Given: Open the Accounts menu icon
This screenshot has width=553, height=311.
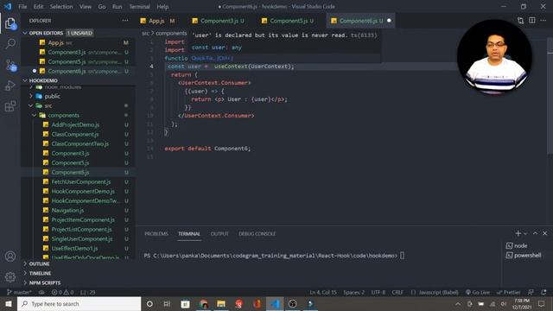Looking at the screenshot, I should (10, 257).
